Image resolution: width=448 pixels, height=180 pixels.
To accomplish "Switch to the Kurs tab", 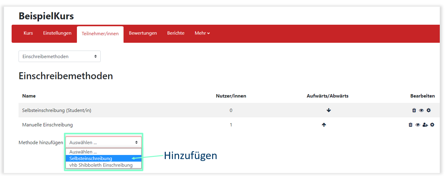I will 28,33.
